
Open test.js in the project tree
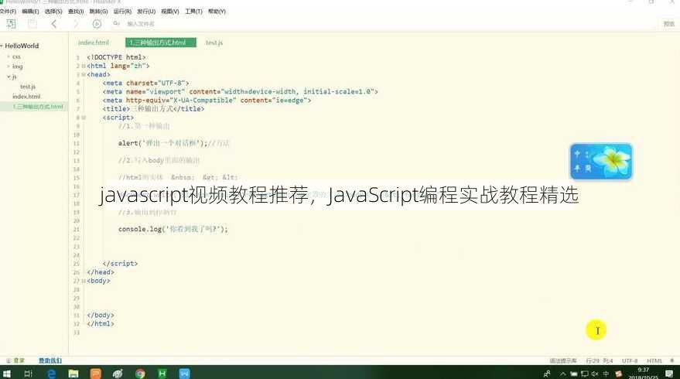(x=28, y=87)
